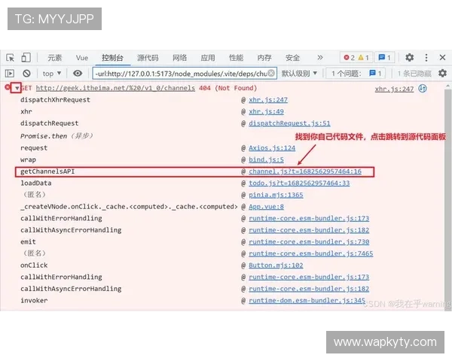452x361 pixels.
Task: Click the inspect element picker icon
Action: [x=11, y=58]
